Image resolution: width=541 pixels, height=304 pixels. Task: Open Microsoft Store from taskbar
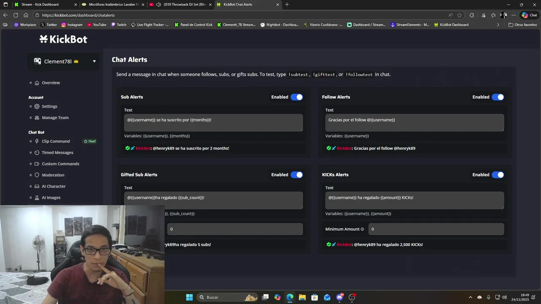(314, 297)
